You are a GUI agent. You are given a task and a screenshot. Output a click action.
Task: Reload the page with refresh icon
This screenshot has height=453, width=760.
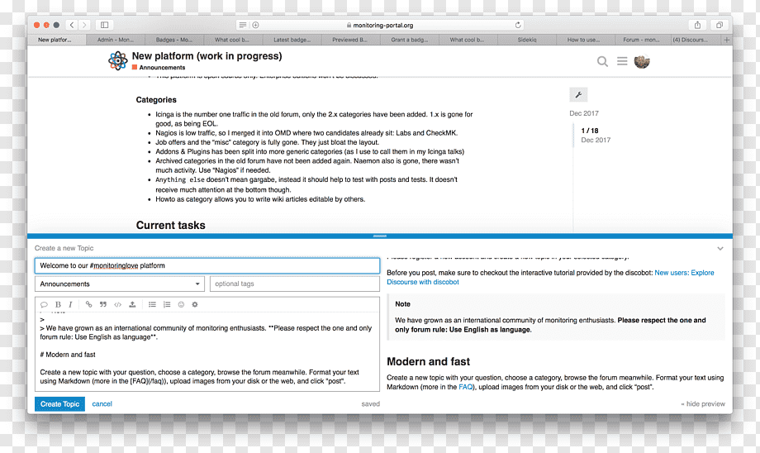tap(518, 25)
